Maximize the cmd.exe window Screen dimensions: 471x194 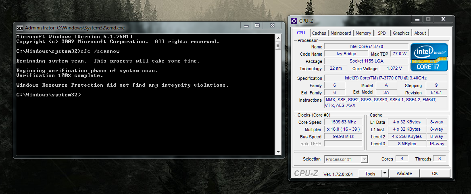pyautogui.click(x=257, y=26)
